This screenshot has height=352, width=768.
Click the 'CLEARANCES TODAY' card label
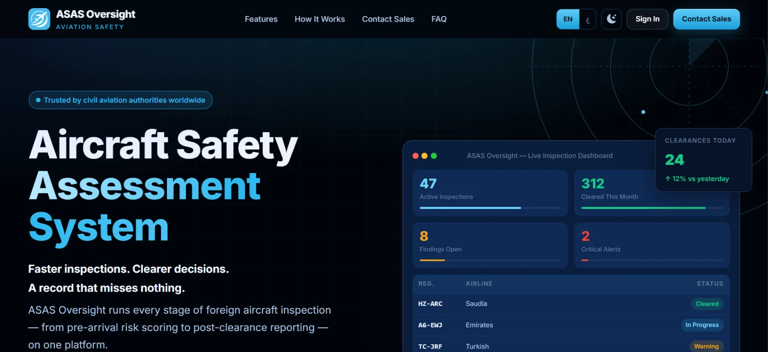coord(700,141)
